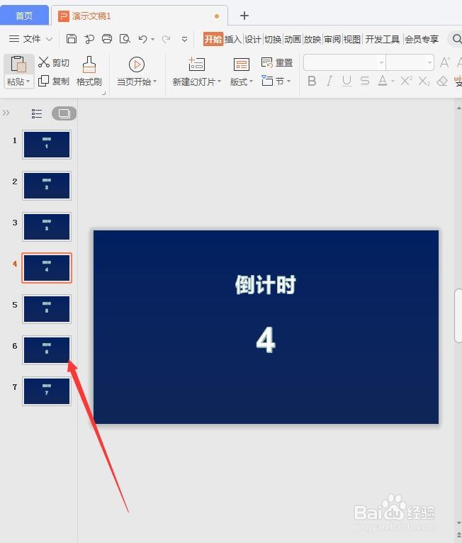The height and width of the screenshot is (543, 462).
Task: Go to the 首页 home tab
Action: [x=24, y=16]
